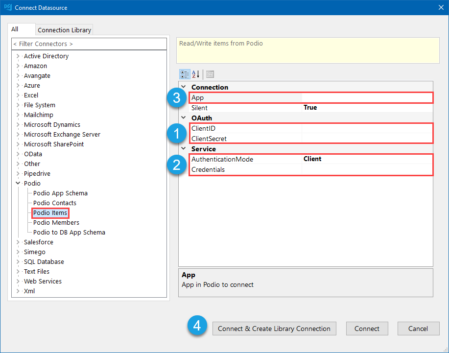The width and height of the screenshot is (449, 353).
Task: Expand the File System group
Action: [x=18, y=105]
